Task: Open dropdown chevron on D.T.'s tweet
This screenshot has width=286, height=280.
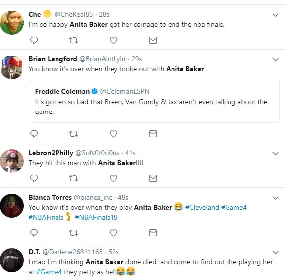Action: (275, 252)
